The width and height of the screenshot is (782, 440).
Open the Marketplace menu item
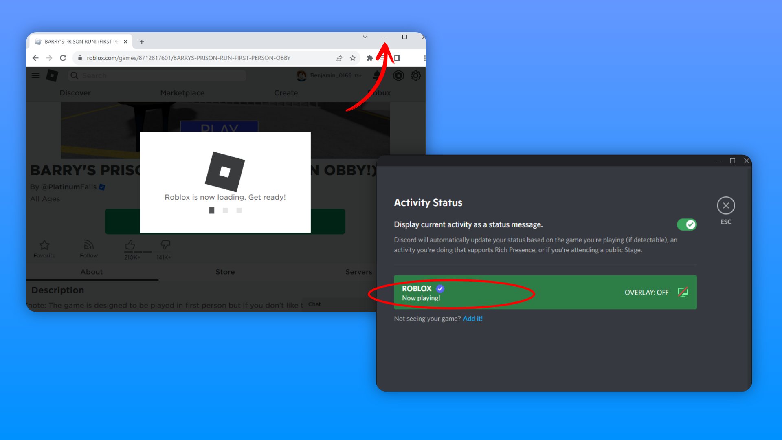pyautogui.click(x=182, y=93)
